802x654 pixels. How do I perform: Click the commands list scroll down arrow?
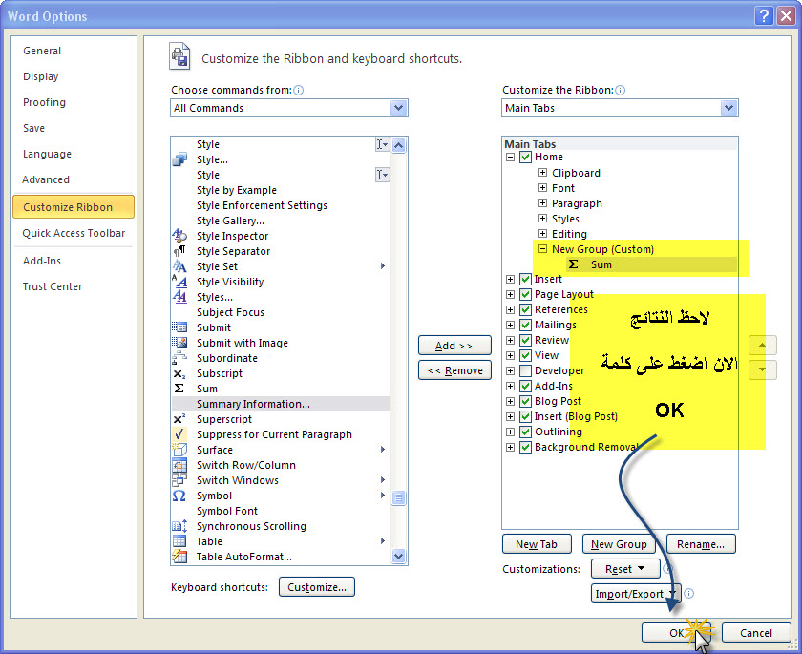[399, 556]
